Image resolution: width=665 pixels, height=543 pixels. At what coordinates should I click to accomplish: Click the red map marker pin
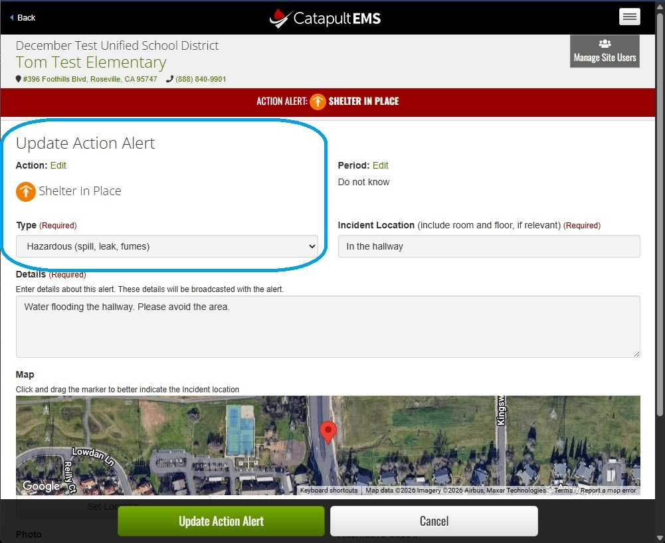point(328,432)
